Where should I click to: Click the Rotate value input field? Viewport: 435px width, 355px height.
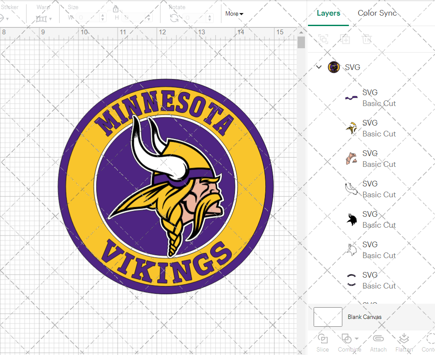pyautogui.click(x=194, y=18)
